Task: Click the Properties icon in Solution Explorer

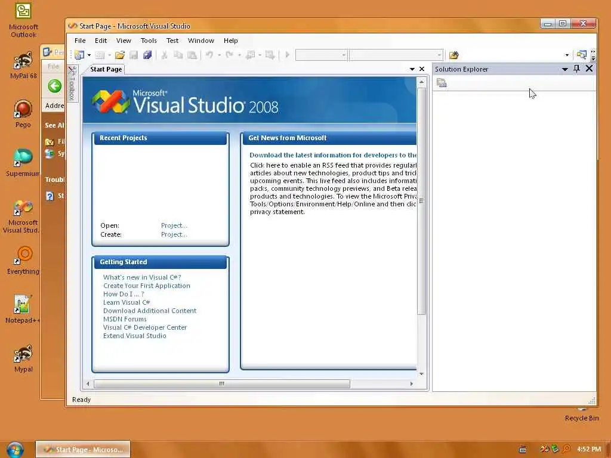Action: click(x=441, y=82)
